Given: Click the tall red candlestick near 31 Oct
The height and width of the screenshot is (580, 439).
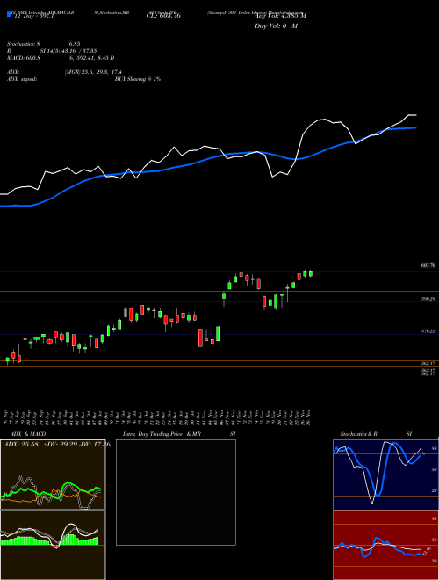Looking at the screenshot, I should pyautogui.click(x=201, y=337).
